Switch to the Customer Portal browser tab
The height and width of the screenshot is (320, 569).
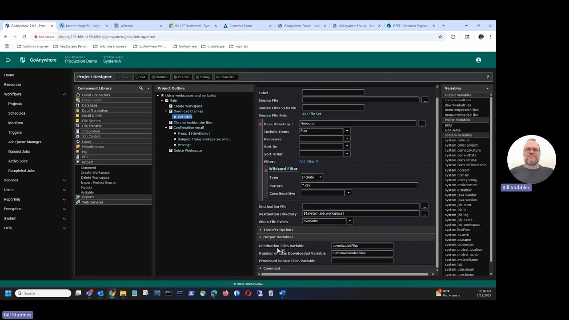pyautogui.click(x=247, y=26)
